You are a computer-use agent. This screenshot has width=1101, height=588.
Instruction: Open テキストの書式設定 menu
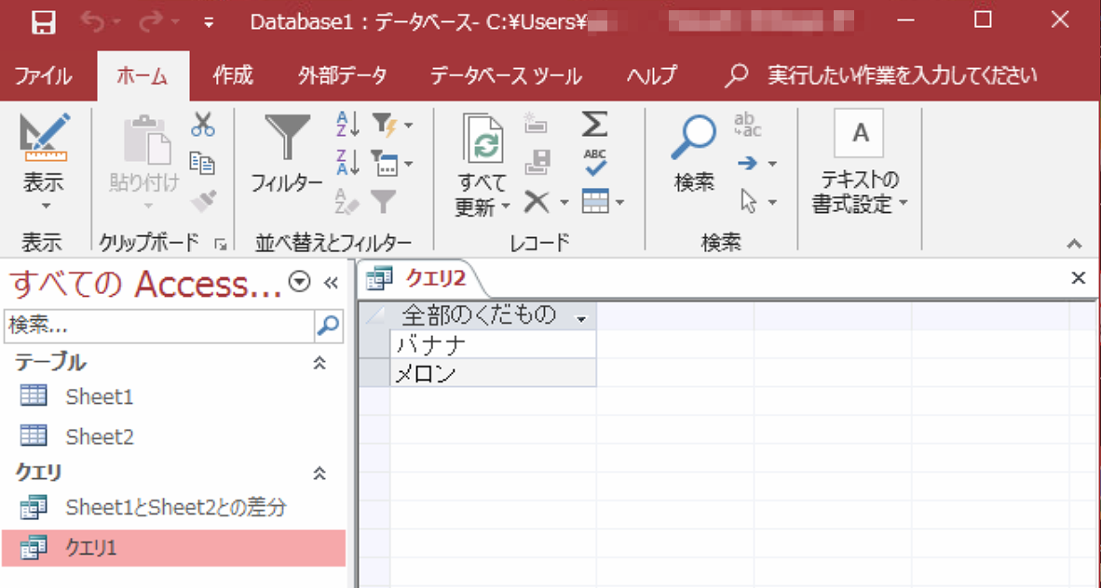click(x=860, y=163)
